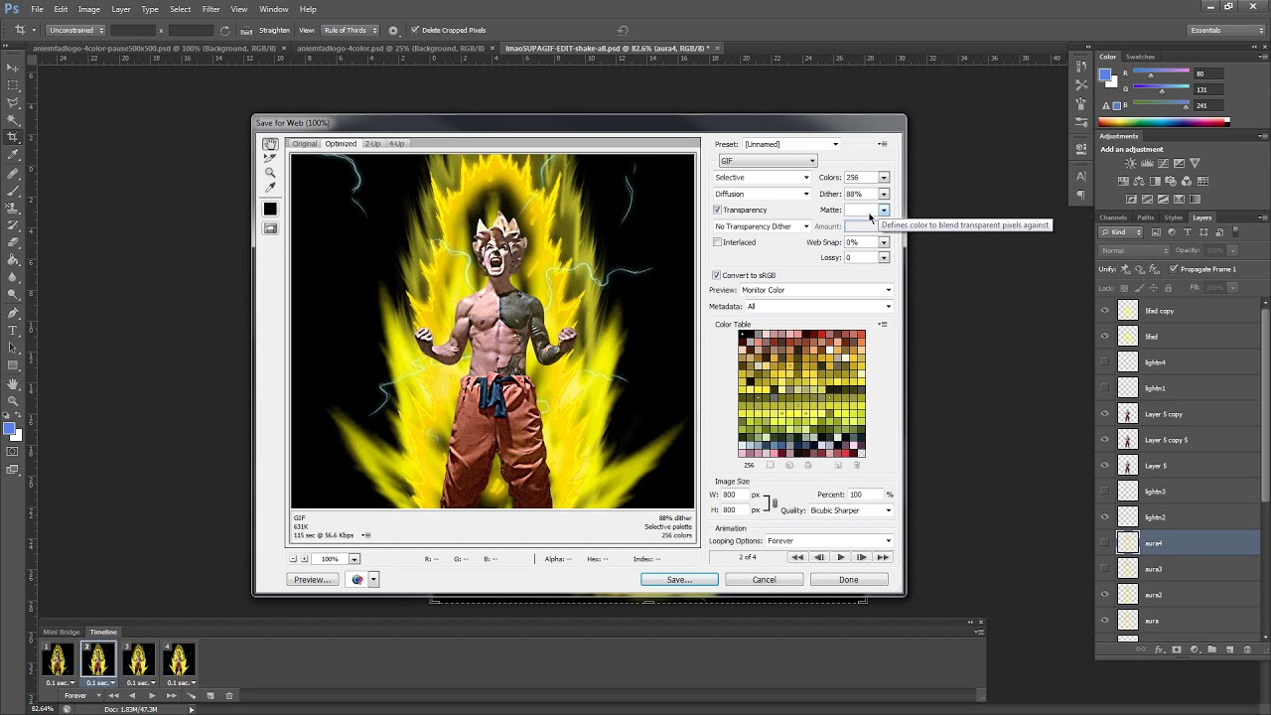The width and height of the screenshot is (1271, 715).
Task: Delete selected color with trash icon
Action: click(x=856, y=465)
